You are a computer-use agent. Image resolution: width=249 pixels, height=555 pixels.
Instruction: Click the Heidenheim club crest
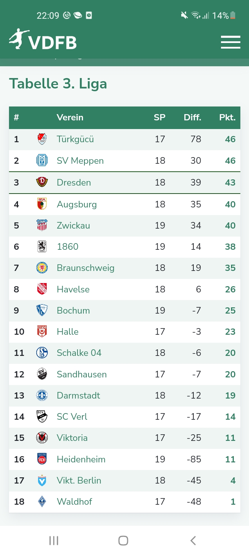[x=42, y=459]
